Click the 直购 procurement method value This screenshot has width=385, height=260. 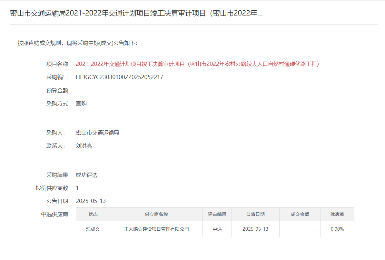click(81, 104)
